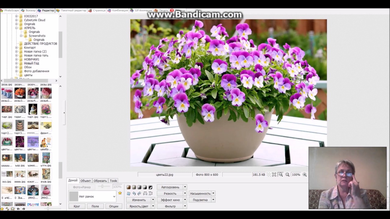Viewport: 390px width, 219px height.
Task: Open the Автоуровень options arrow
Action: (185, 187)
